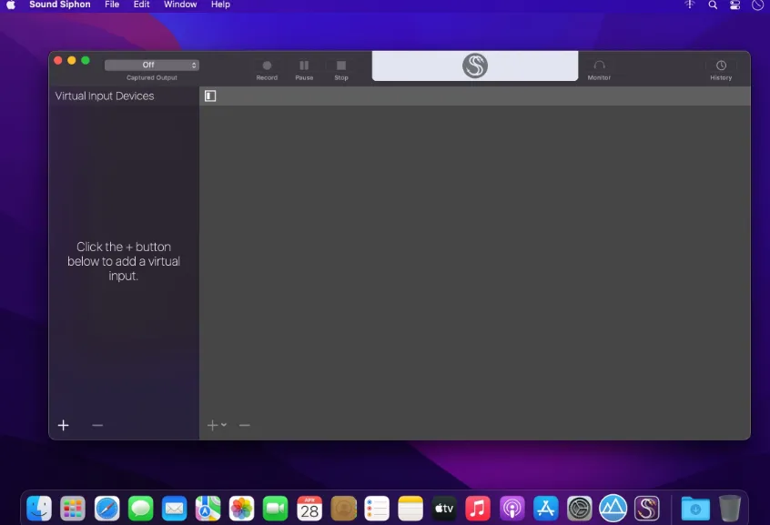Screen dimensions: 770x525
Task: Click Sound Siphon icon in the Dock
Action: [647, 509]
